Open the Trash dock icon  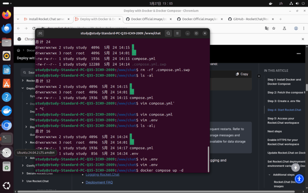(x=7, y=167)
